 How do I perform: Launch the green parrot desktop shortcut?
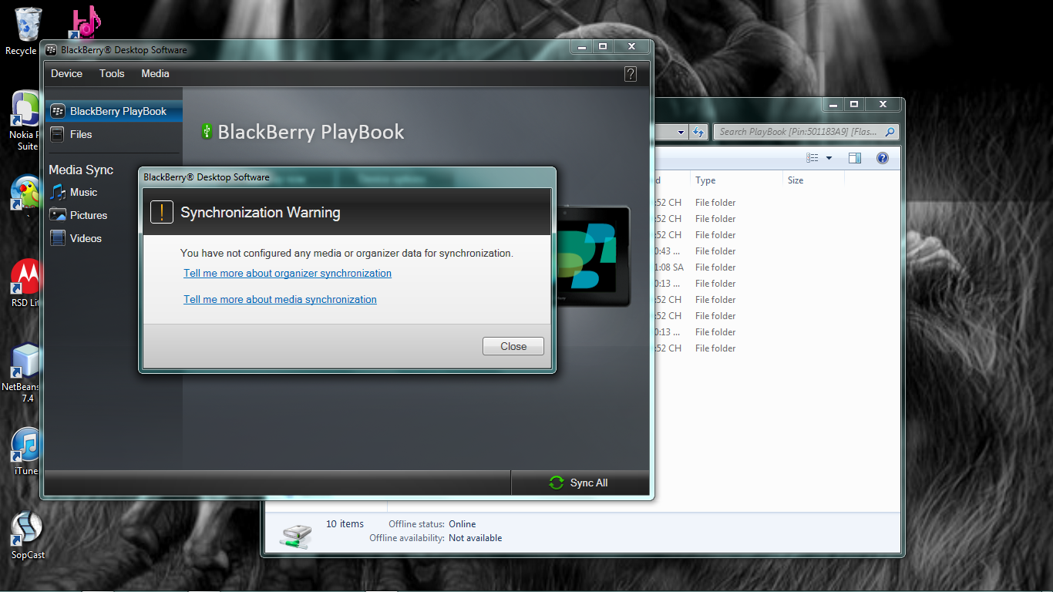[25, 193]
